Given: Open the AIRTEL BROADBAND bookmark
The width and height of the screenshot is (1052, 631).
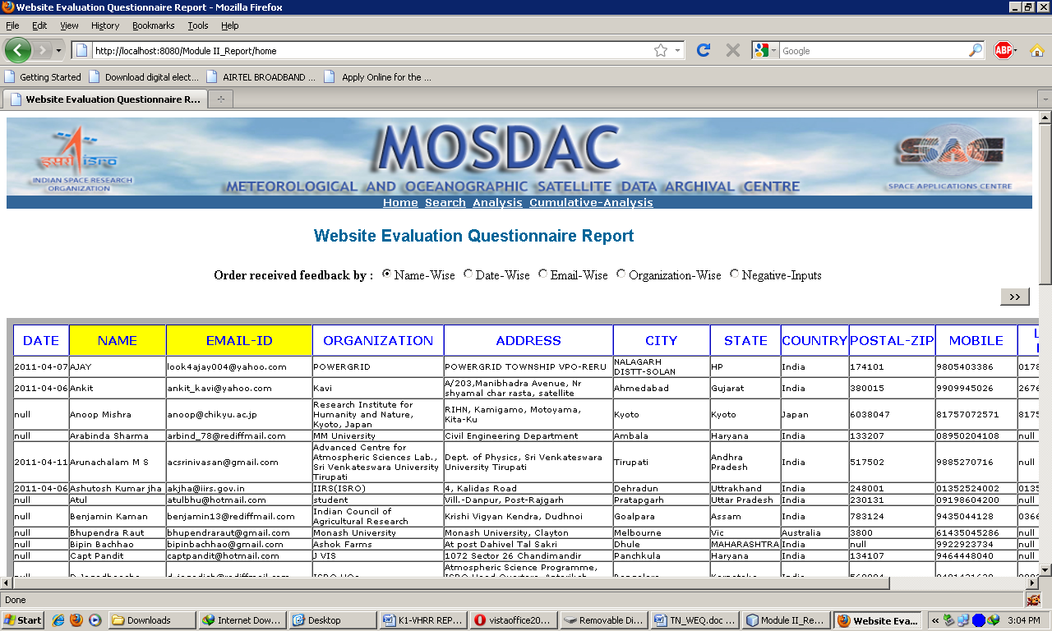Looking at the screenshot, I should click(261, 77).
